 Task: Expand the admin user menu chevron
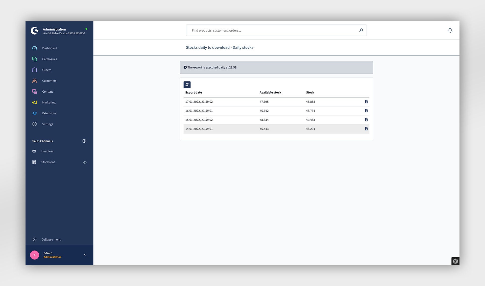(x=85, y=255)
